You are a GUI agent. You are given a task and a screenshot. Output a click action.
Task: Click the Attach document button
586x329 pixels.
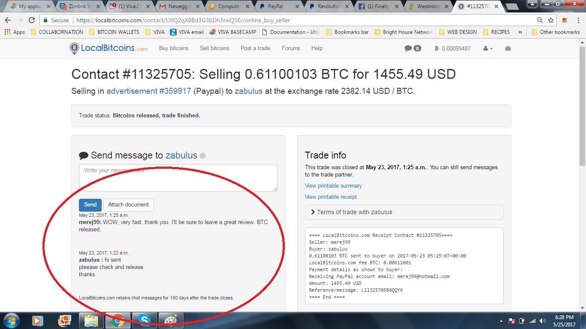[128, 205]
